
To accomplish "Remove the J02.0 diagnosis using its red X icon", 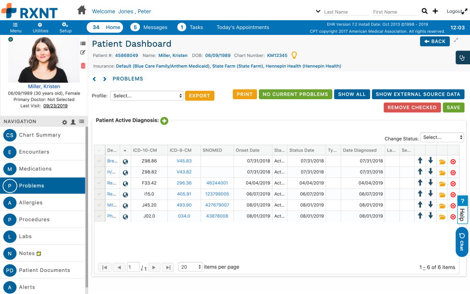I will (453, 216).
